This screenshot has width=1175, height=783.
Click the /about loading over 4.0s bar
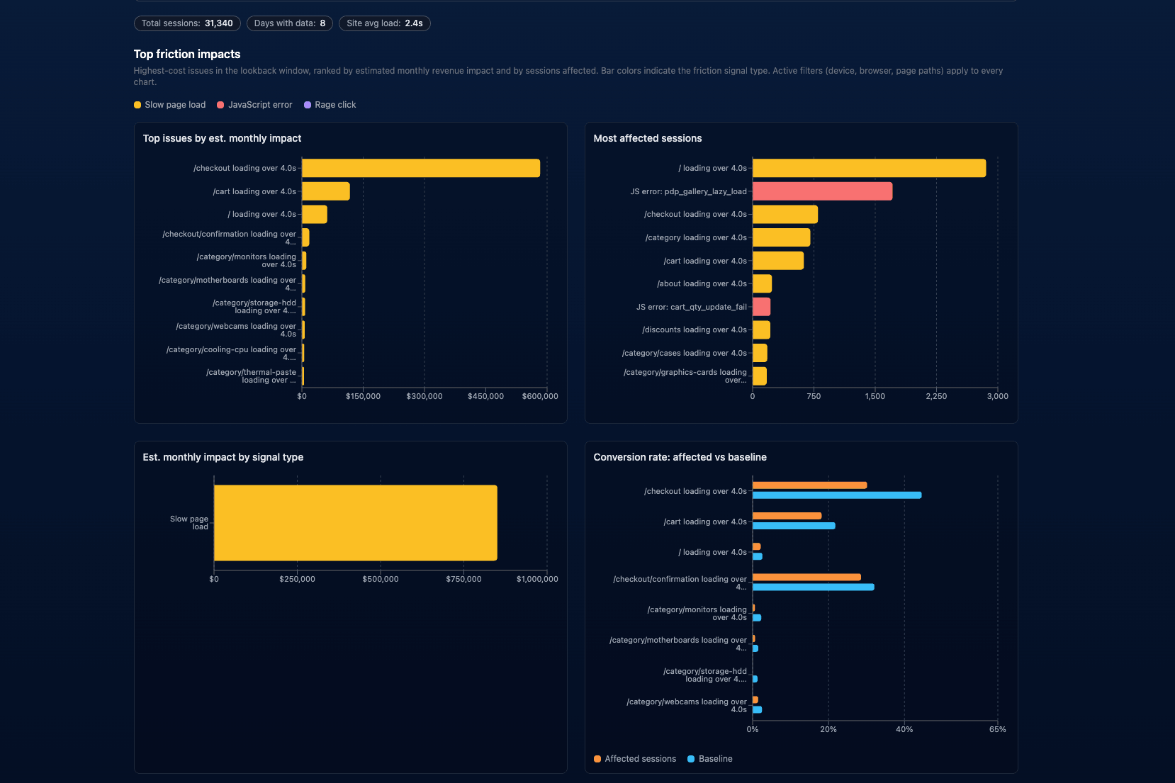(762, 283)
